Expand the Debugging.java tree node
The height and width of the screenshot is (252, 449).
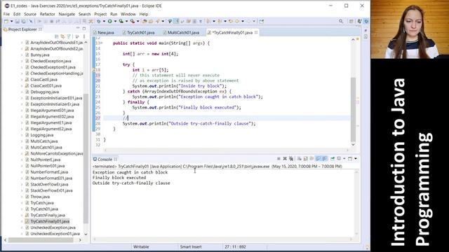click(x=22, y=92)
